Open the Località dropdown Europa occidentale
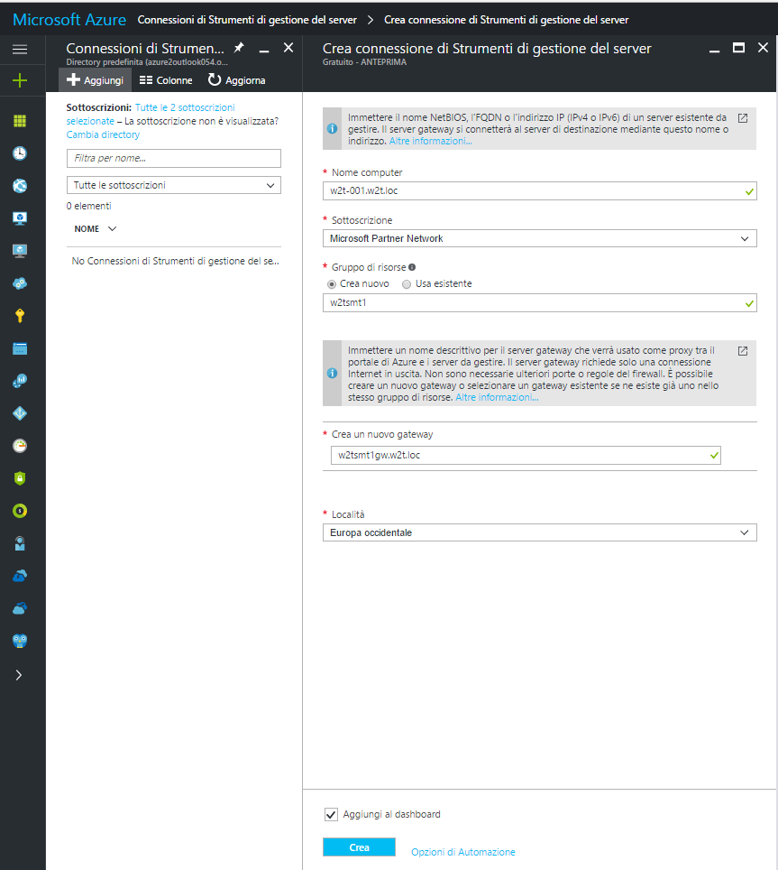 tap(539, 532)
